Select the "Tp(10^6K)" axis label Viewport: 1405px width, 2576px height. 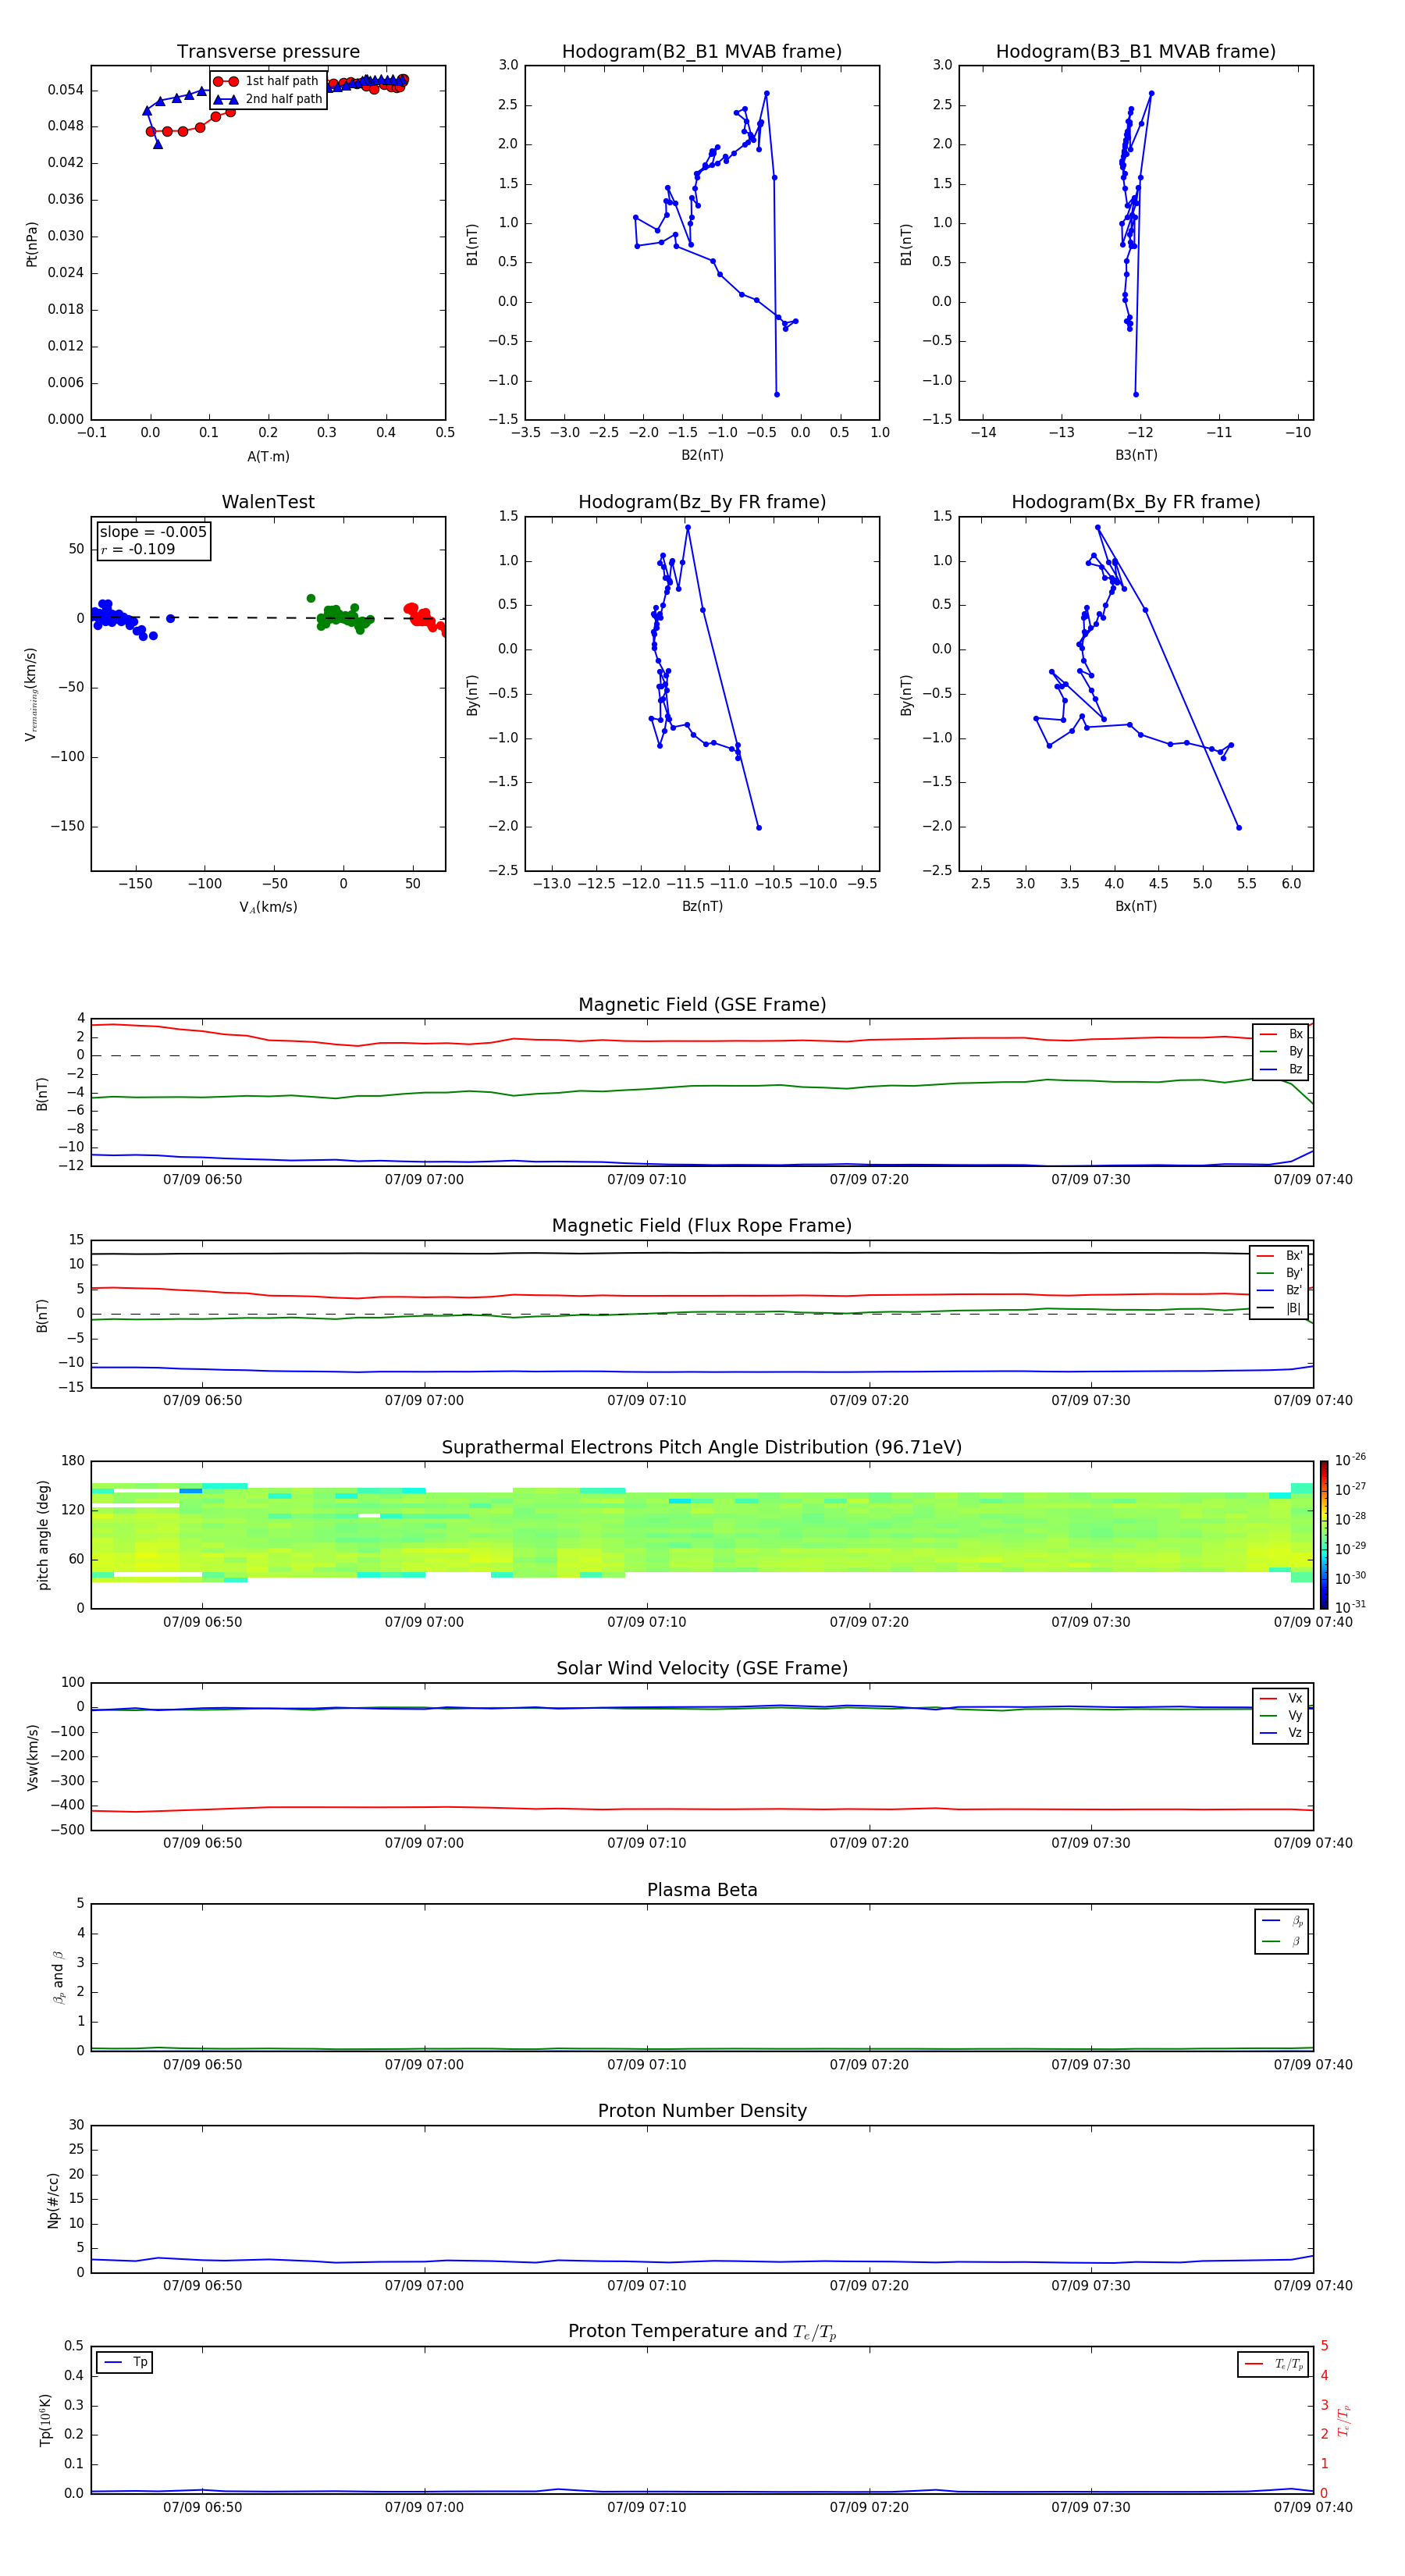tap(45, 2421)
